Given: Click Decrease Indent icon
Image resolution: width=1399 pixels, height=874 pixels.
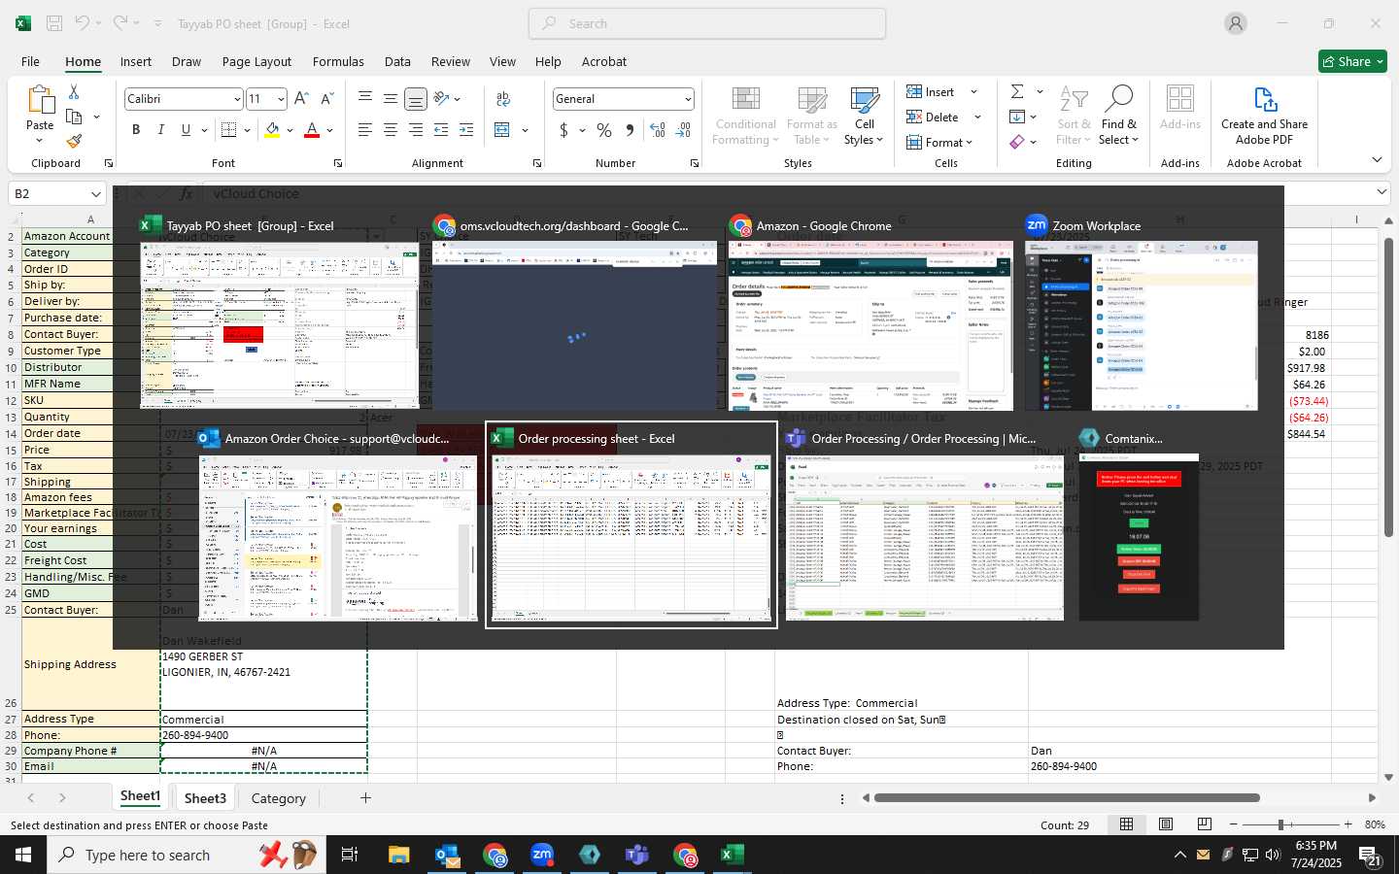Looking at the screenshot, I should coord(441,130).
